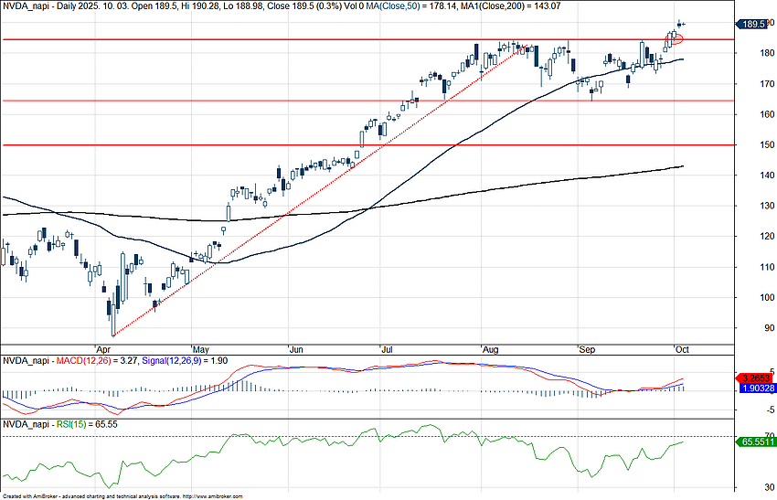Click the 'Oct' label on date axis
This screenshot has height=500, width=777.
[680, 349]
